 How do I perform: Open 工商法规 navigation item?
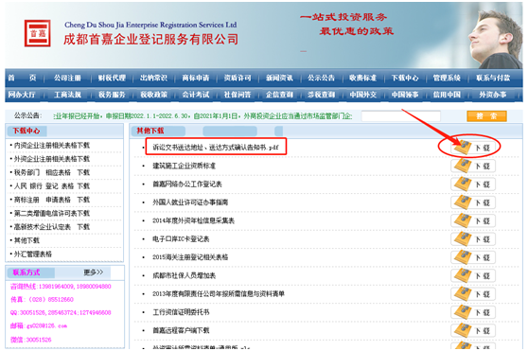(67, 95)
